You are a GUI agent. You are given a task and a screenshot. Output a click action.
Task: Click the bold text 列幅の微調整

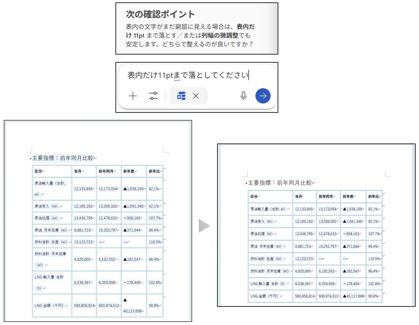[220, 35]
